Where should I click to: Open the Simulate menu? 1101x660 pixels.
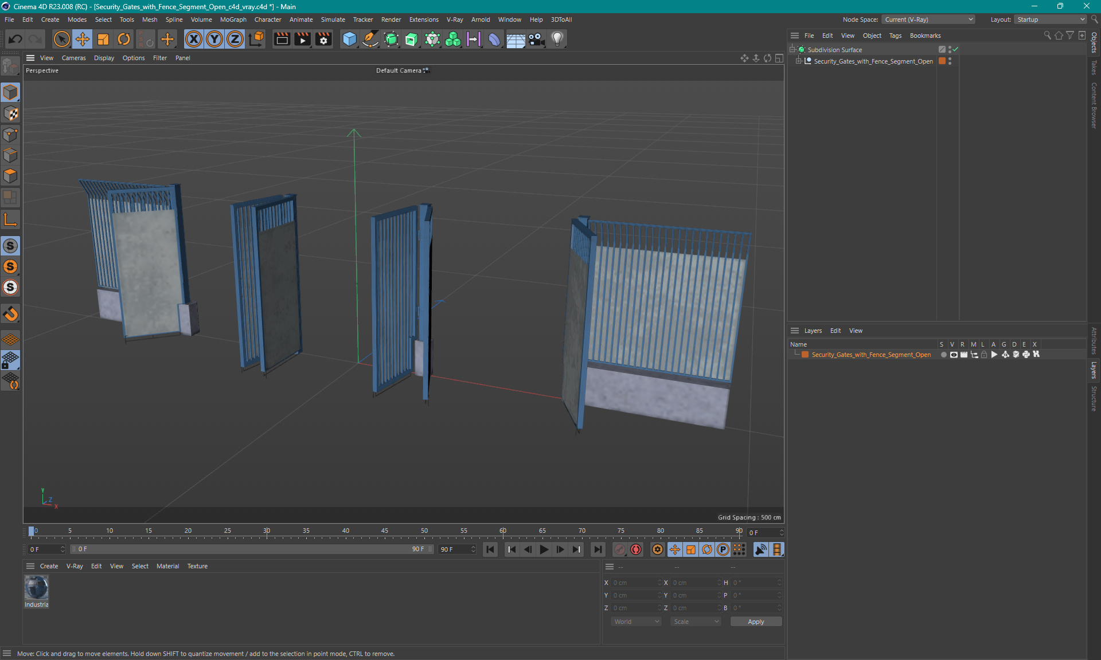click(333, 19)
